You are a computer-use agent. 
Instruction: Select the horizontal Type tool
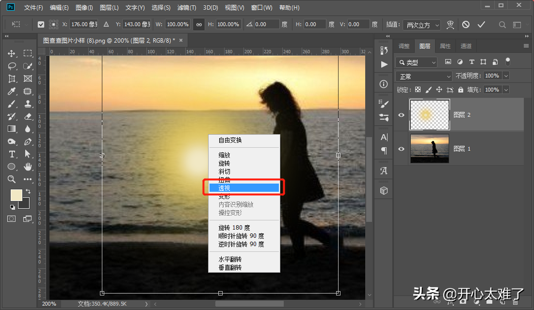[x=12, y=154]
